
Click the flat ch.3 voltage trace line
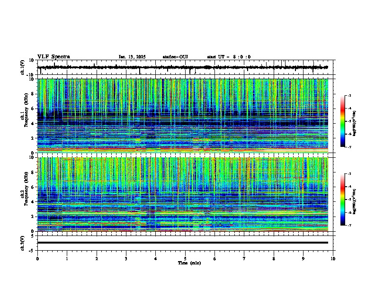coord(183,243)
